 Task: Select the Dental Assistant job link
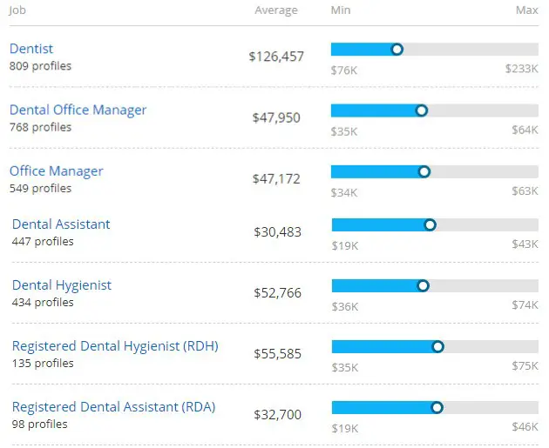click(x=61, y=224)
